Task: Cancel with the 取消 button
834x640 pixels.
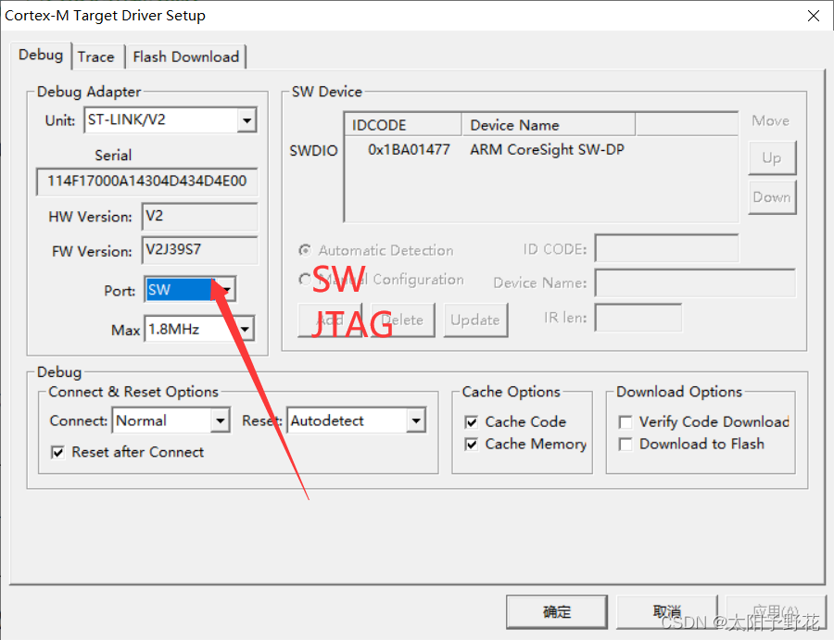Action: tap(666, 612)
